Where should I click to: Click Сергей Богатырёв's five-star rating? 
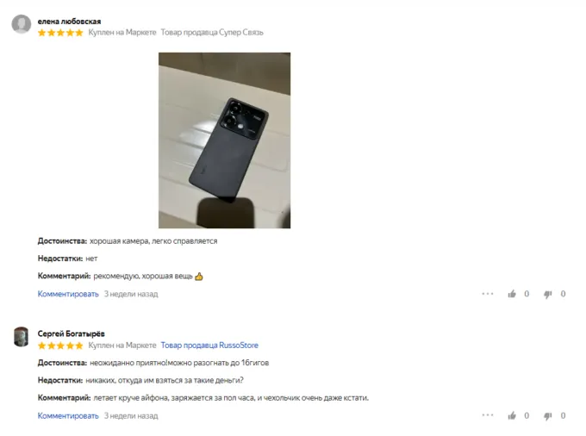60,346
